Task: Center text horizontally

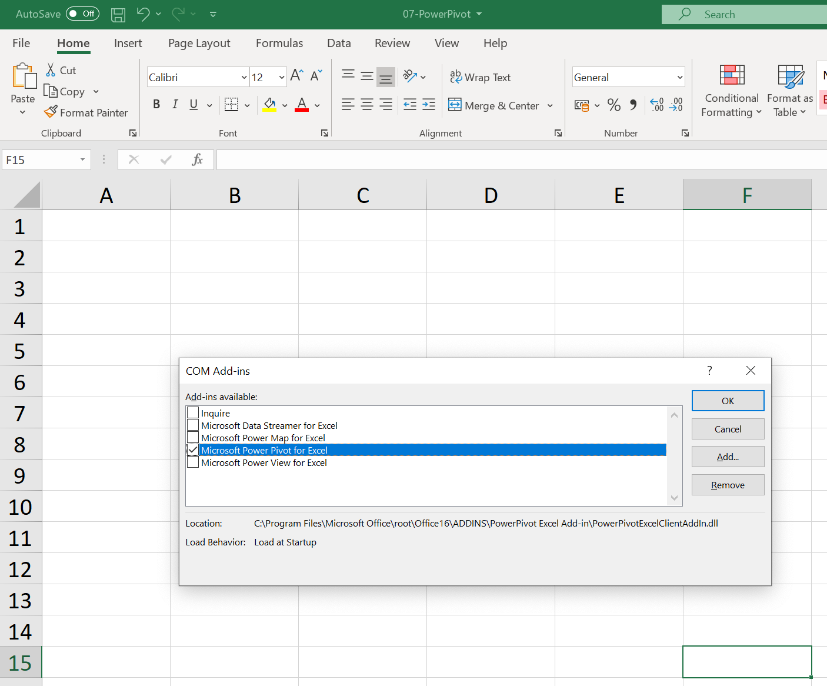Action: pyautogui.click(x=367, y=105)
